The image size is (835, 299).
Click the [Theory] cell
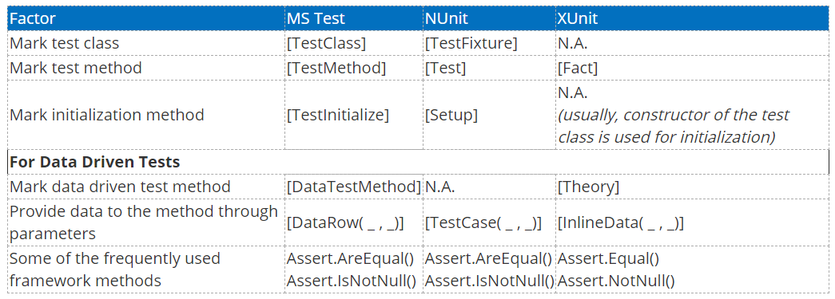click(x=692, y=187)
